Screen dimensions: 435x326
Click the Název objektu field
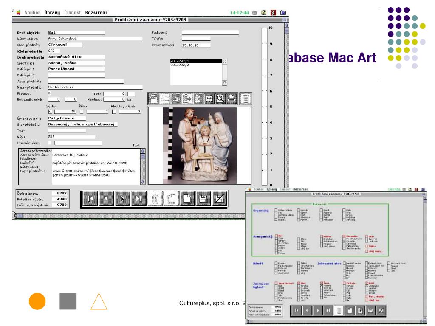(x=95, y=39)
